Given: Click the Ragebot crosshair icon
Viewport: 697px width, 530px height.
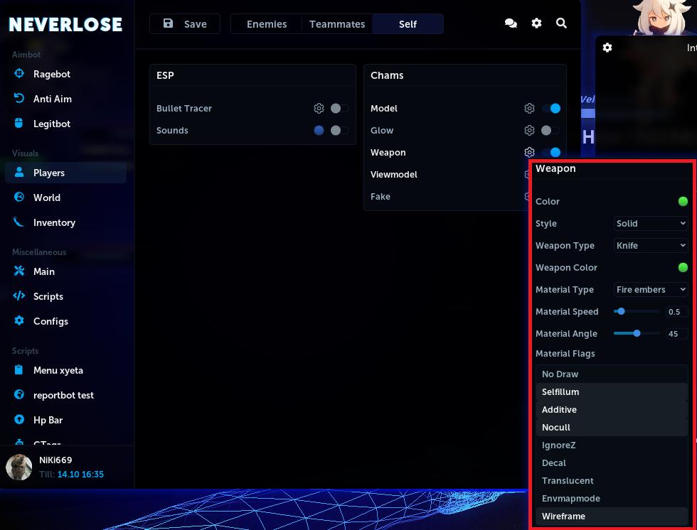Looking at the screenshot, I should pyautogui.click(x=19, y=74).
